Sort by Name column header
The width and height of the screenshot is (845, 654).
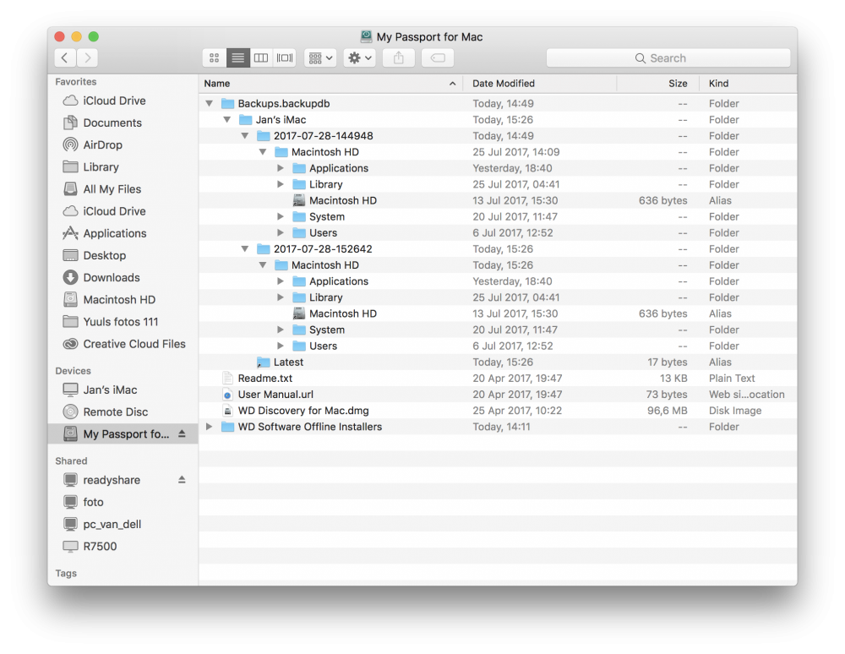click(x=330, y=84)
